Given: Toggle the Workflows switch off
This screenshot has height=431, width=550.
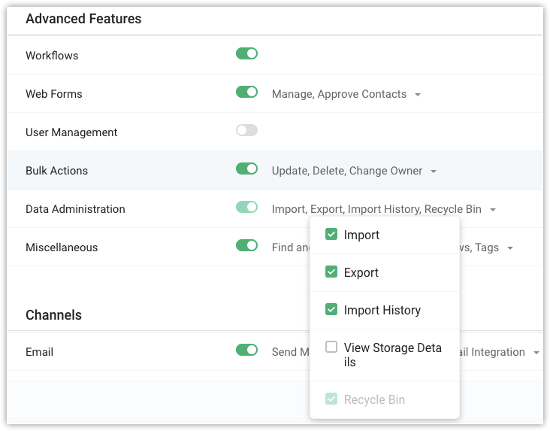Looking at the screenshot, I should tap(246, 54).
